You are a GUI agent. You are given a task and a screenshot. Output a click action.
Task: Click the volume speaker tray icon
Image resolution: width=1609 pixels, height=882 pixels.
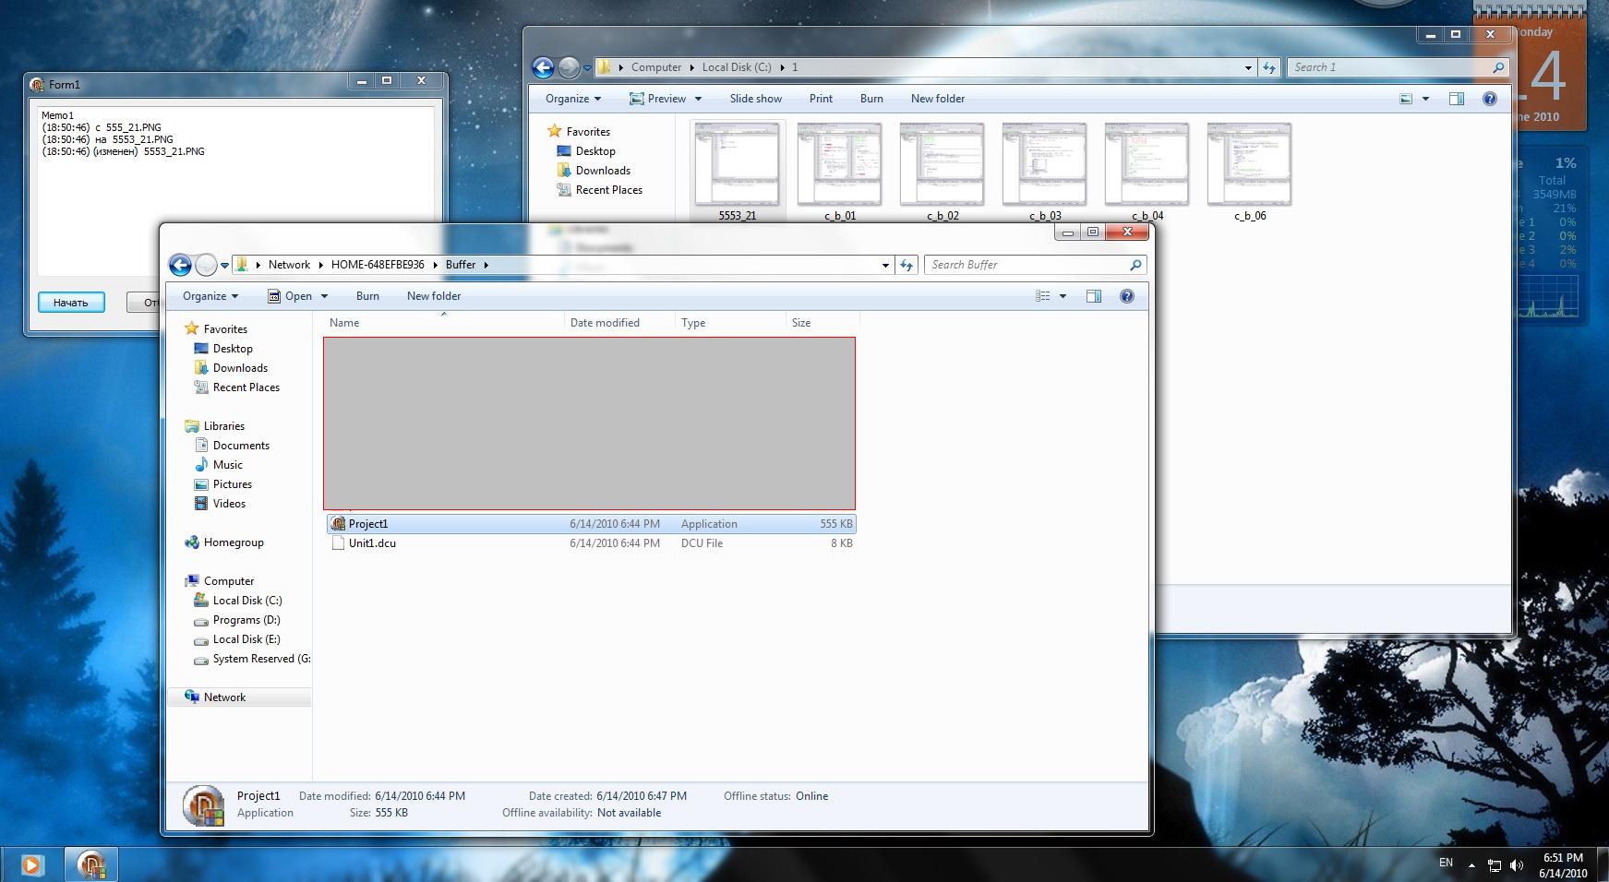tap(1516, 865)
